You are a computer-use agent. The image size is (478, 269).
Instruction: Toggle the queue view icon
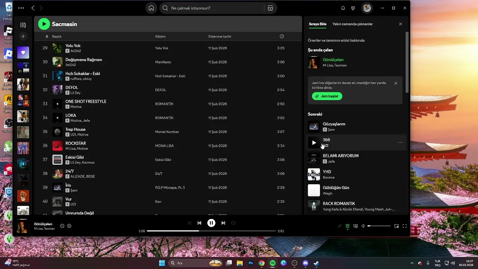tap(347, 226)
